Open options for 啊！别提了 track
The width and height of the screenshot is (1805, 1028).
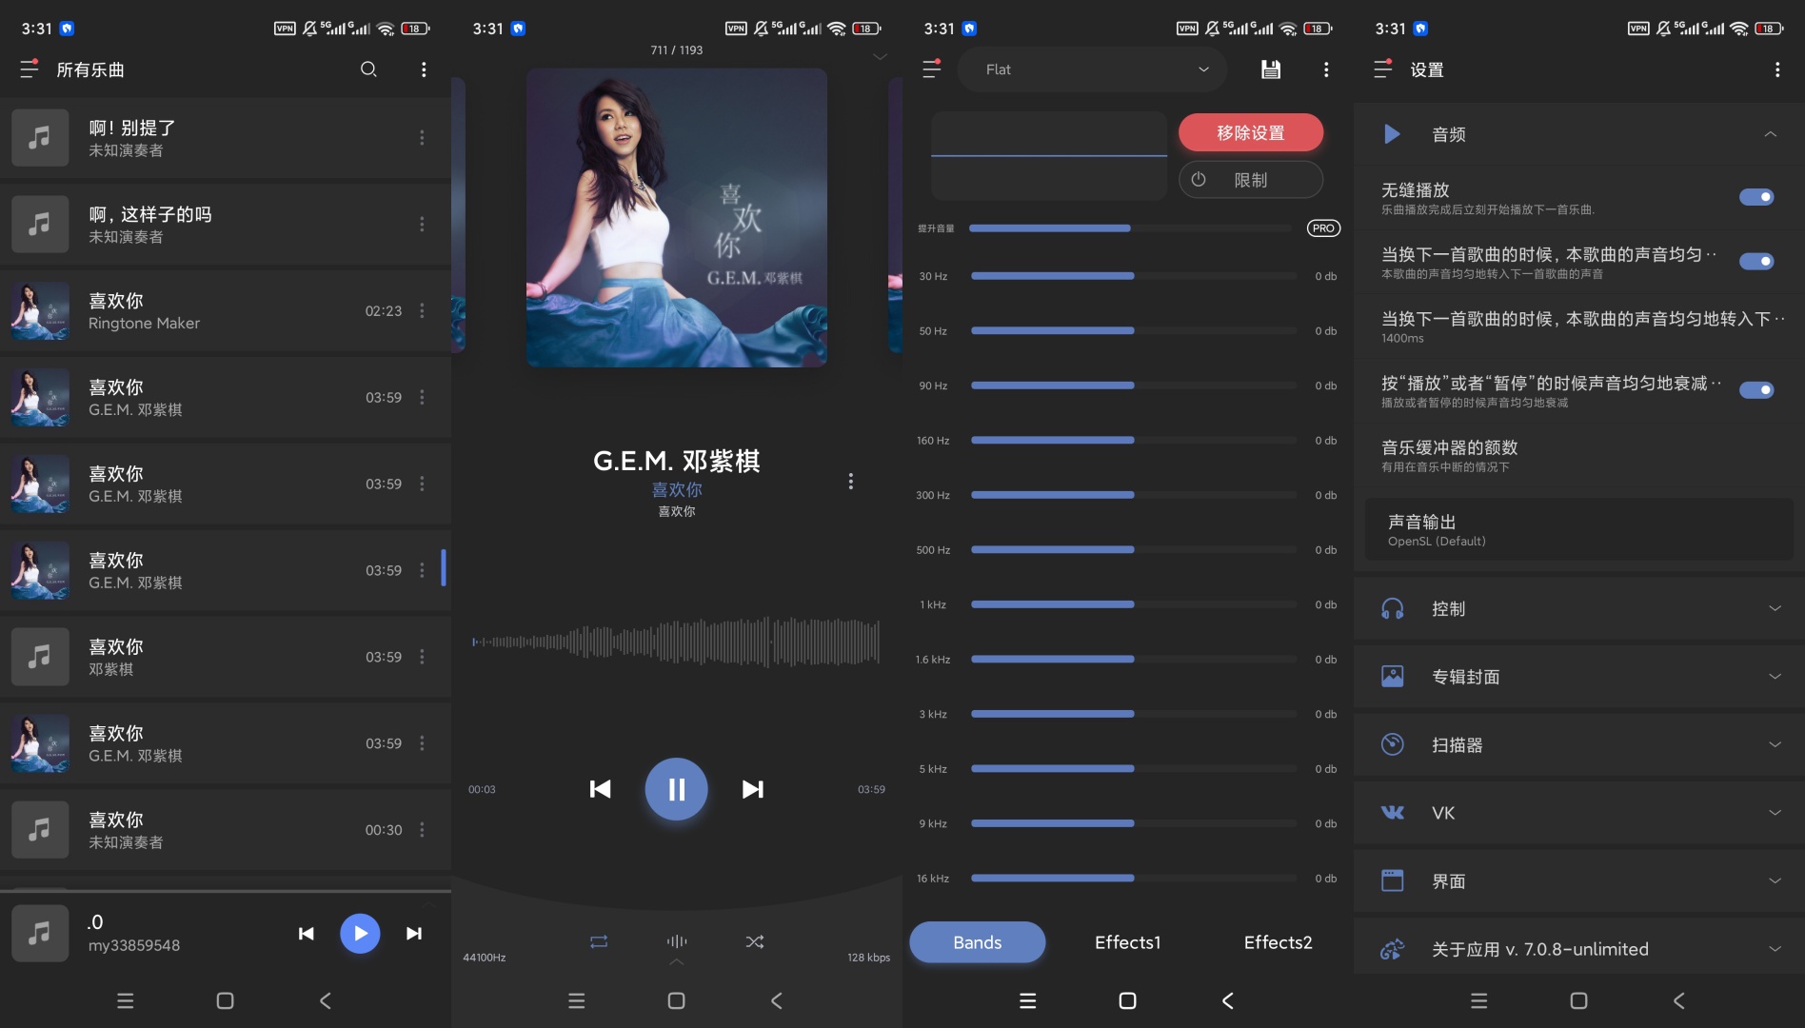(x=422, y=138)
